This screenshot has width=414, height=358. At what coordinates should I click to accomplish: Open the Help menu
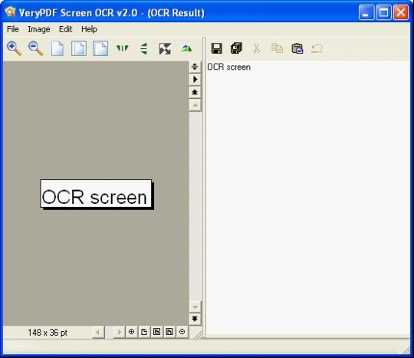(x=89, y=29)
